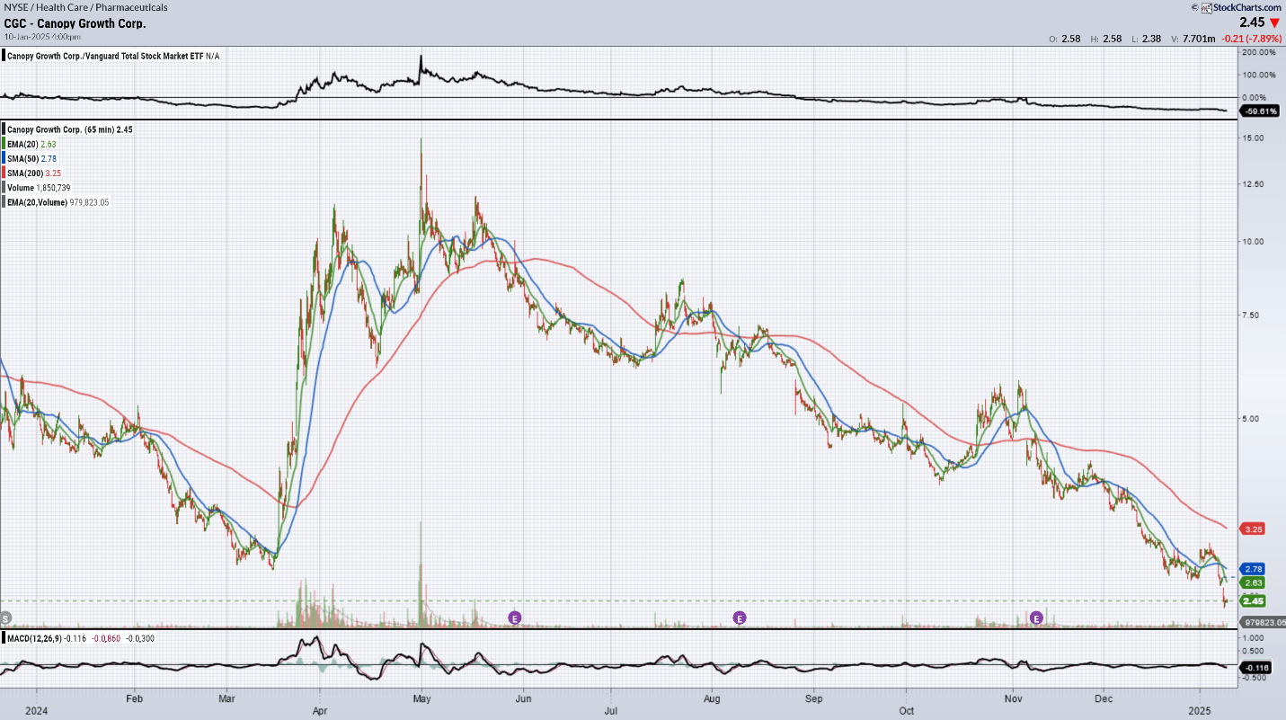This screenshot has height=720, width=1286.
Task: Click the red SMA(200) legend color bar
Action: (x=3, y=173)
